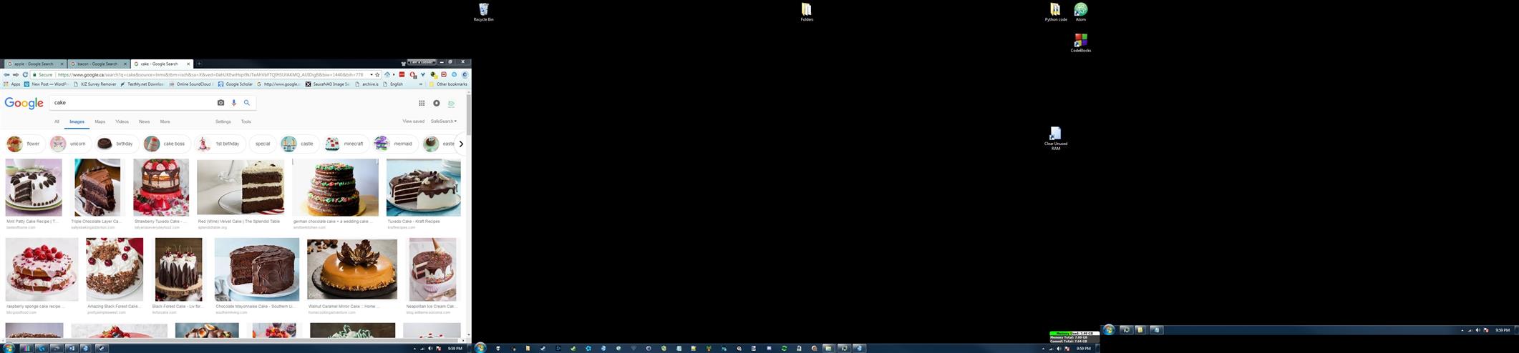Open the Recycle Bin on the desktop
This screenshot has width=1519, height=353.
click(x=483, y=11)
